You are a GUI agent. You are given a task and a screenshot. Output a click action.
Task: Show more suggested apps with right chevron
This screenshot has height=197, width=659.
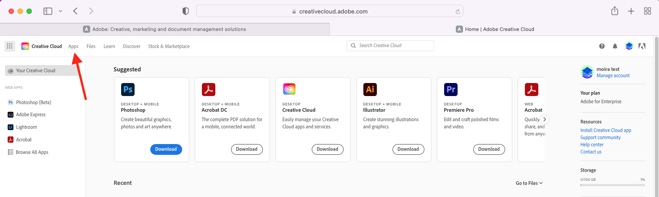(x=545, y=119)
